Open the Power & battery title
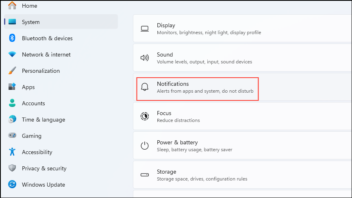Image resolution: width=352 pixels, height=198 pixels. (x=177, y=142)
